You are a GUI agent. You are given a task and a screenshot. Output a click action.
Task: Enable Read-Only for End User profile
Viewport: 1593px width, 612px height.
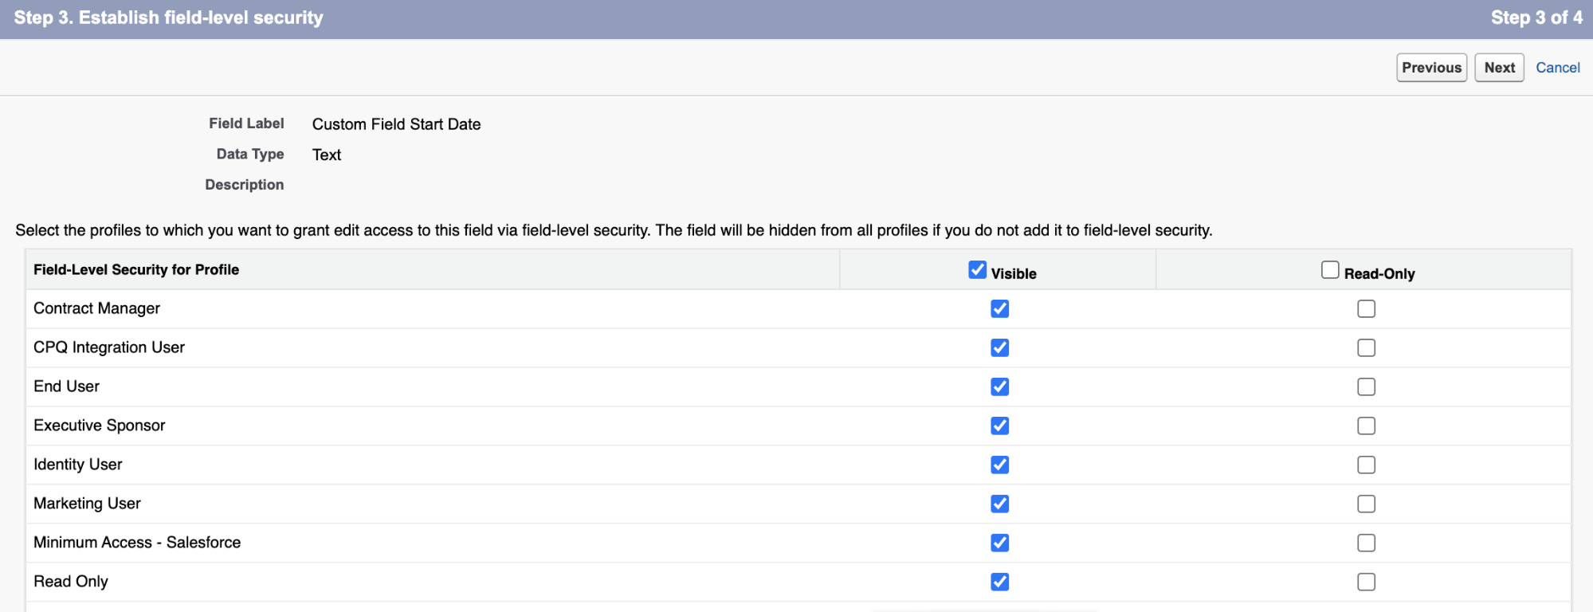tap(1366, 387)
